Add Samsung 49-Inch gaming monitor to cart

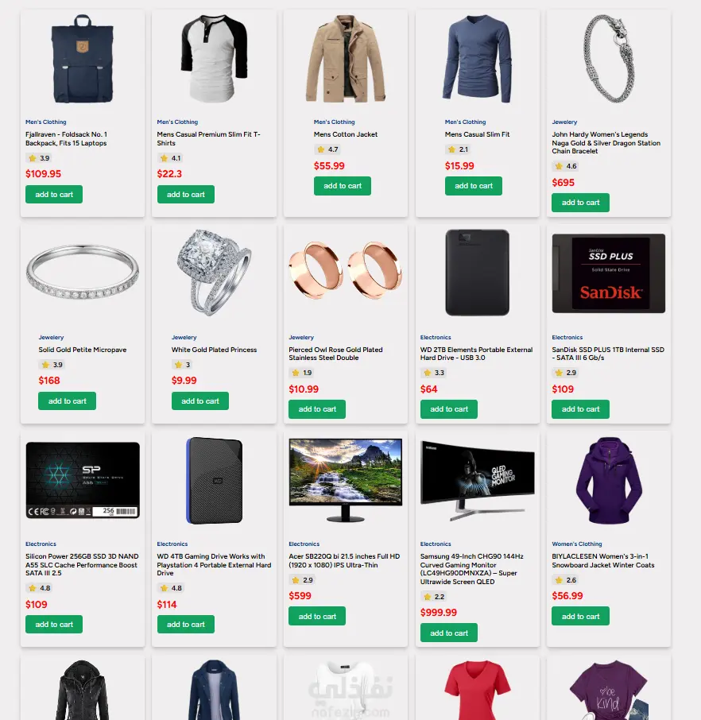[x=449, y=633]
